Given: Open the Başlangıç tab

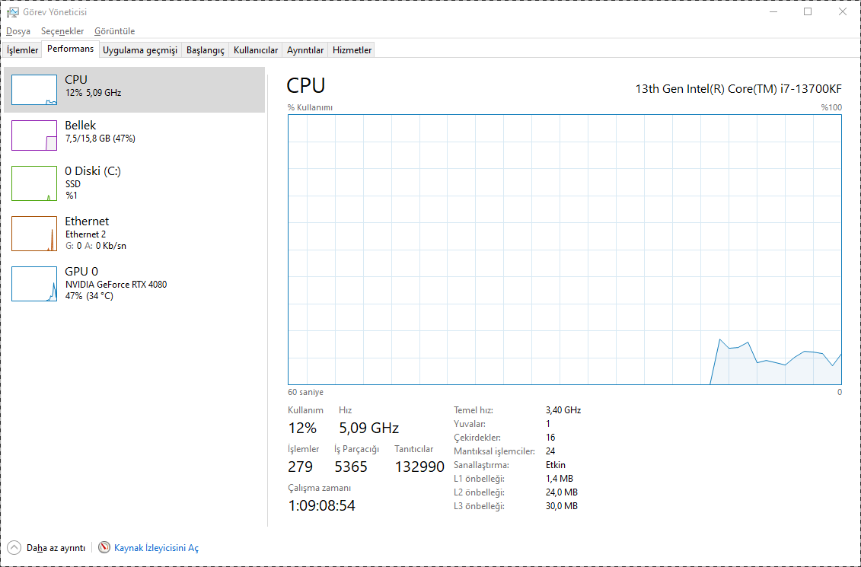Looking at the screenshot, I should click(206, 50).
